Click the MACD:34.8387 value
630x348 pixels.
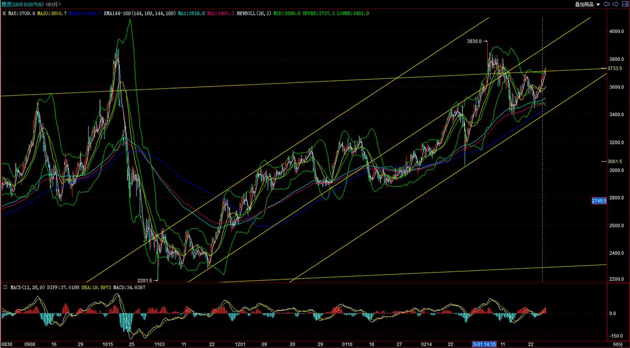coord(129,288)
